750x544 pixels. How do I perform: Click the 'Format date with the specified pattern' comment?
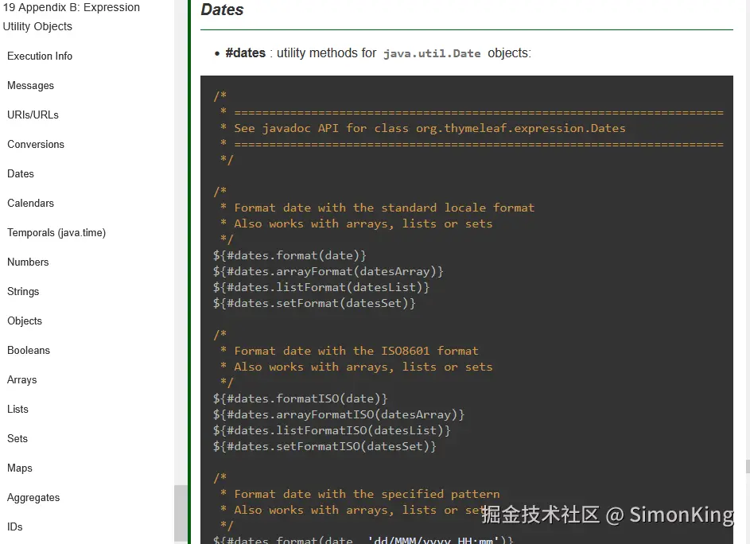(367, 494)
